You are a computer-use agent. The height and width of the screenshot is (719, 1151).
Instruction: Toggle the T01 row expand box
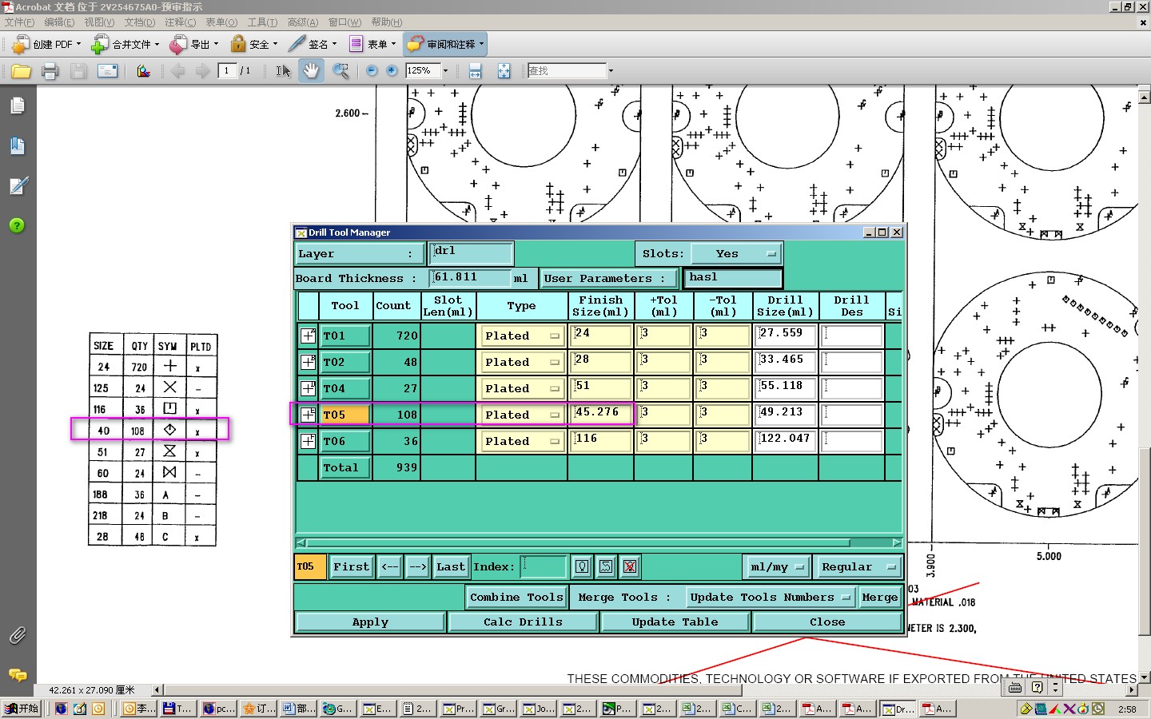point(308,336)
